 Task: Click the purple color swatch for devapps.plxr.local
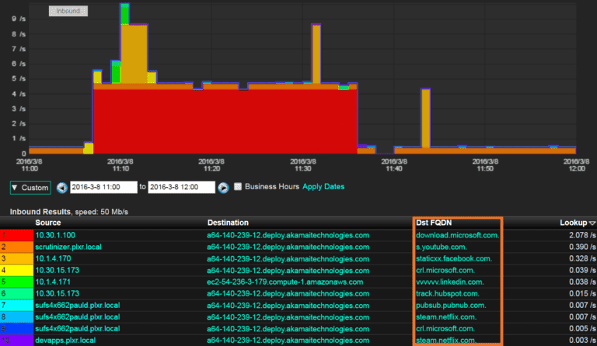(x=16, y=341)
